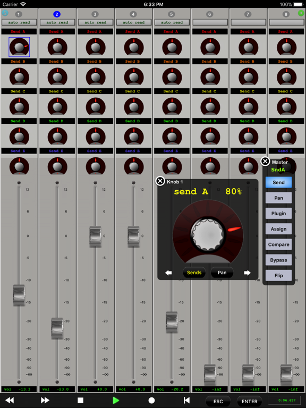The width and height of the screenshot is (306, 408).
Task: Open channel 1 auto read mode
Action: pos(19,22)
